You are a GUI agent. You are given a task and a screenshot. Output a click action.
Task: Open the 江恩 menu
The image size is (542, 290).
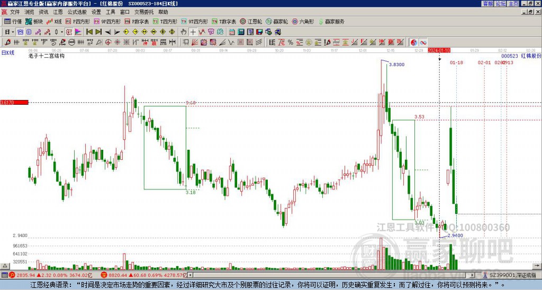point(58,12)
